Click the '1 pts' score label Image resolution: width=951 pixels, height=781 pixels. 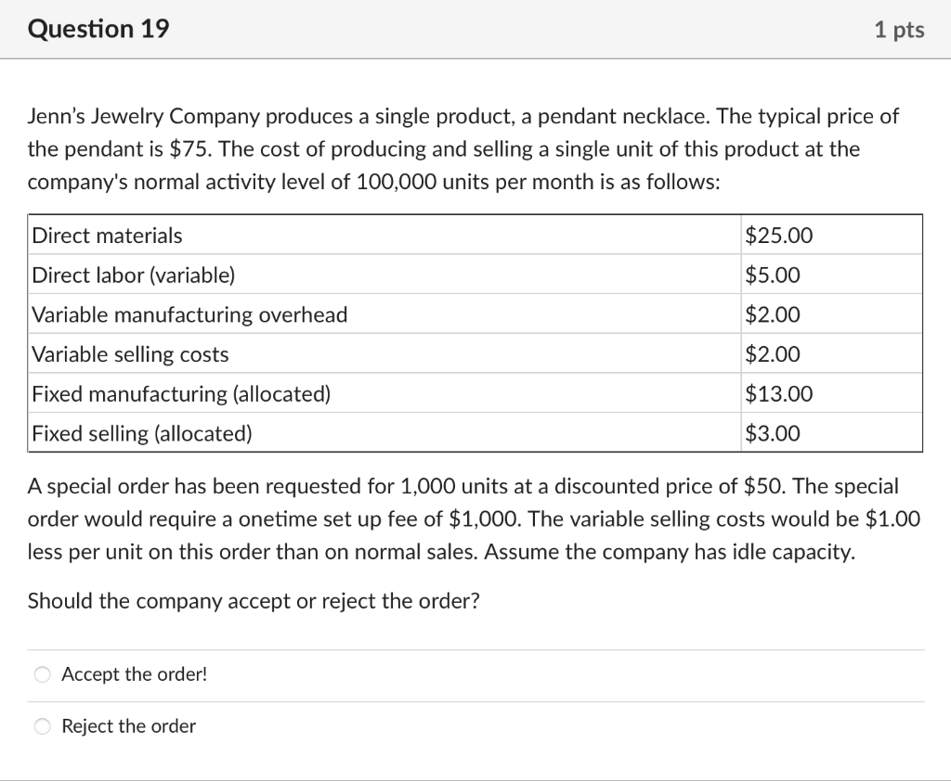(898, 30)
